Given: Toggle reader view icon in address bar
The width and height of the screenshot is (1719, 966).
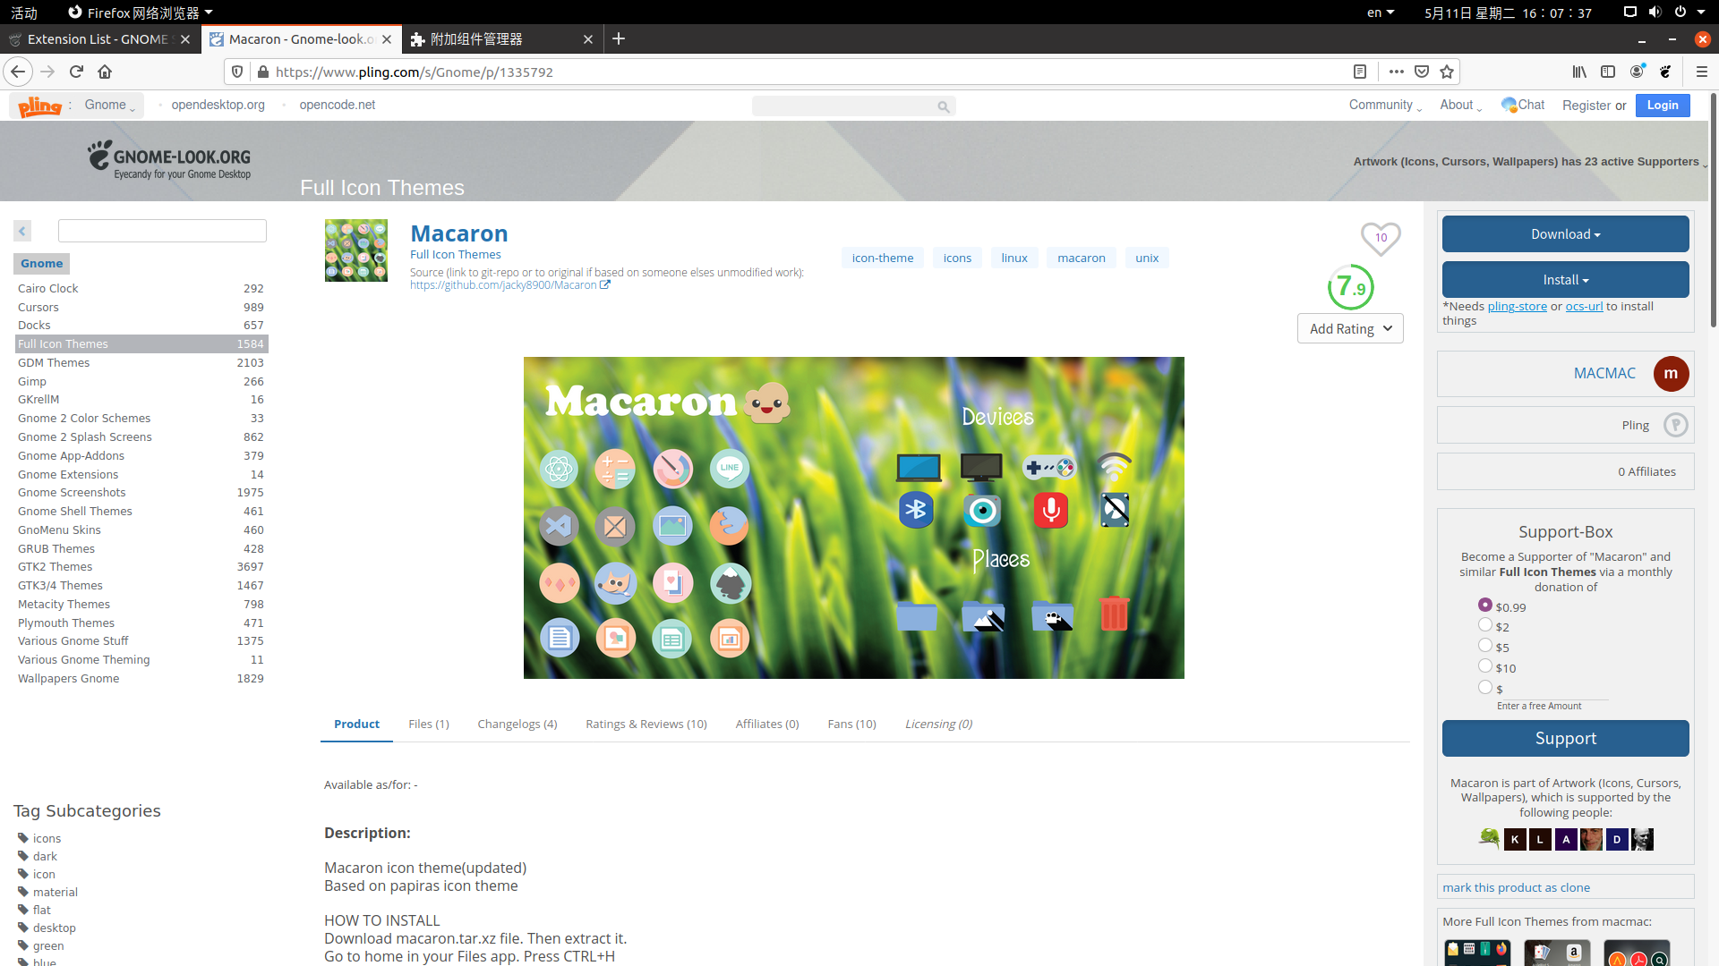Looking at the screenshot, I should pyautogui.click(x=1359, y=72).
